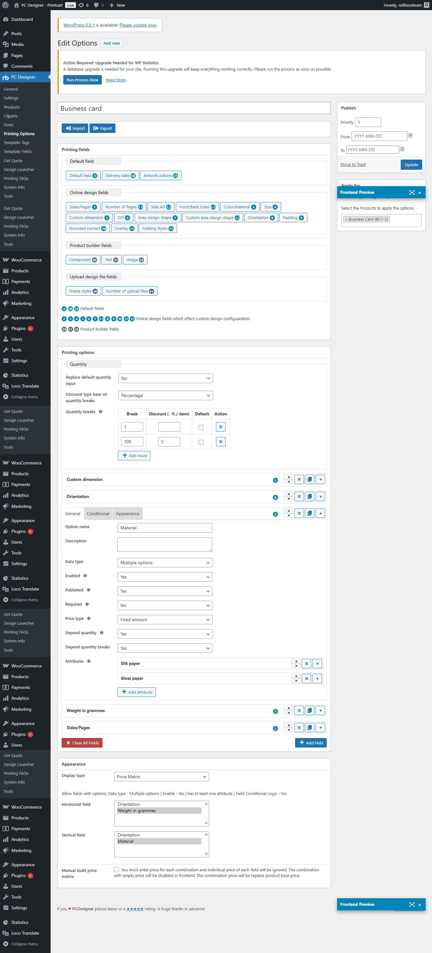The width and height of the screenshot is (432, 953).
Task: Click the fullscreen icon in Frontend Preview header
Action: pyautogui.click(x=412, y=192)
